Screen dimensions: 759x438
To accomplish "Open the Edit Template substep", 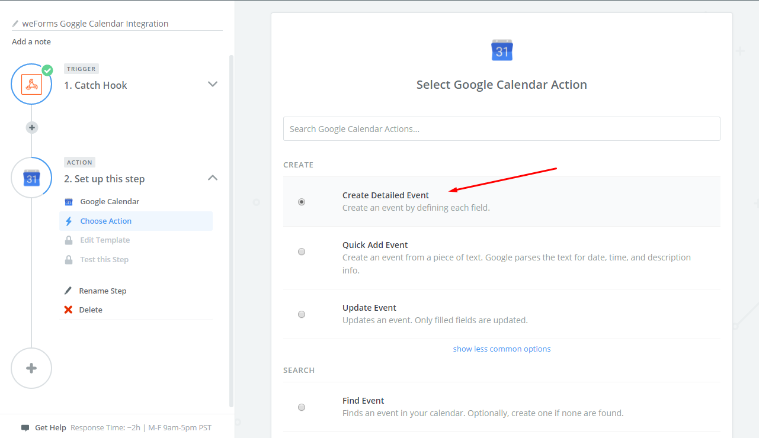I will tap(105, 240).
